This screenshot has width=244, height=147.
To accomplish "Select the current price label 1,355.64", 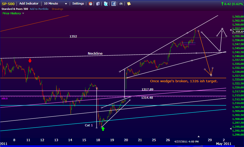I will pyautogui.click(x=238, y=32).
